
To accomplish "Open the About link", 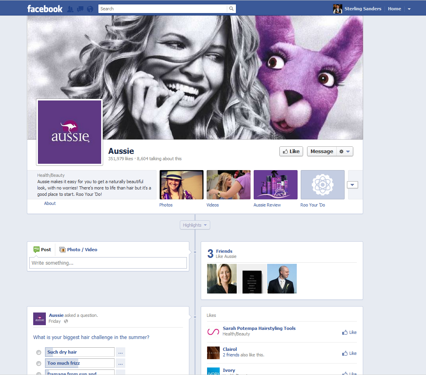I will (x=50, y=203).
